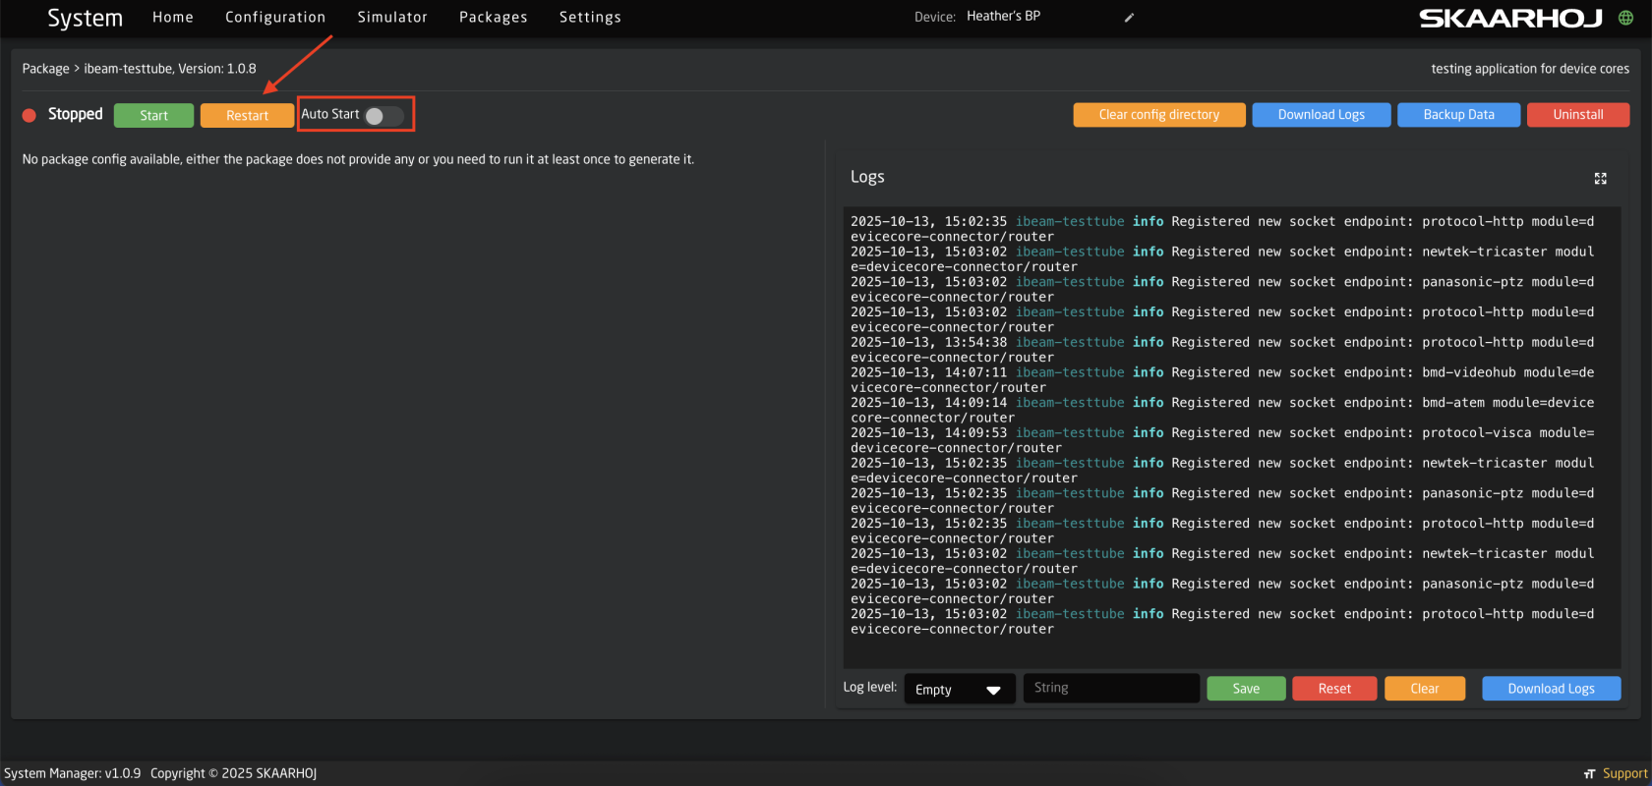Screen dimensions: 1652x786
Task: Open the Simulator page
Action: tap(392, 18)
